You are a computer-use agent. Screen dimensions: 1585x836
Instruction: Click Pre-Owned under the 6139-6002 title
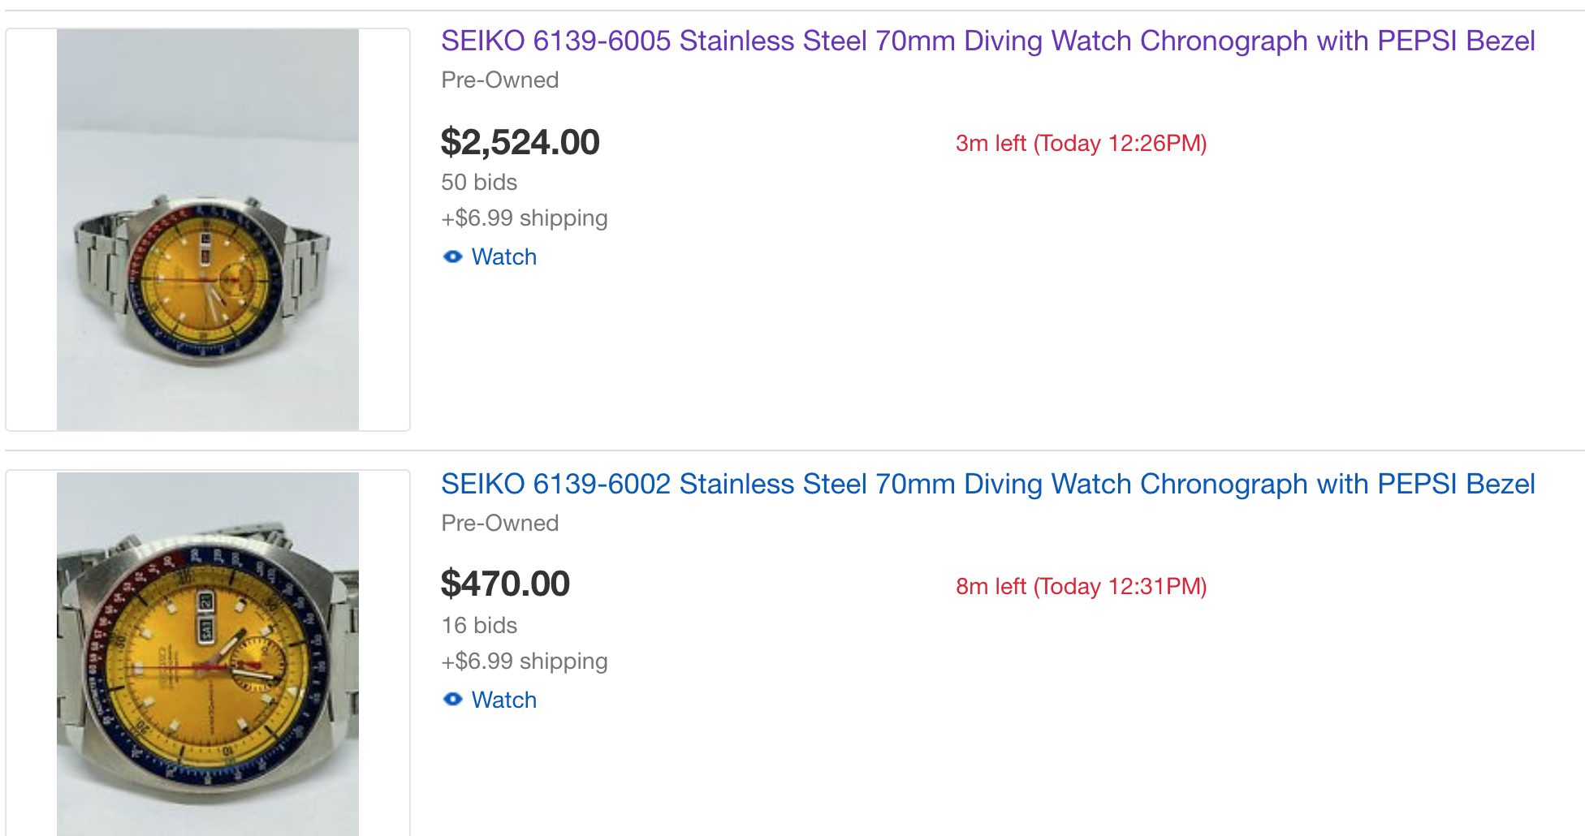pos(499,524)
